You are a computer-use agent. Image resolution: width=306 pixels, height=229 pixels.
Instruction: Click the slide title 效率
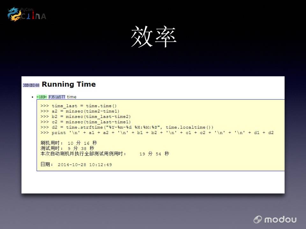pyautogui.click(x=153, y=37)
